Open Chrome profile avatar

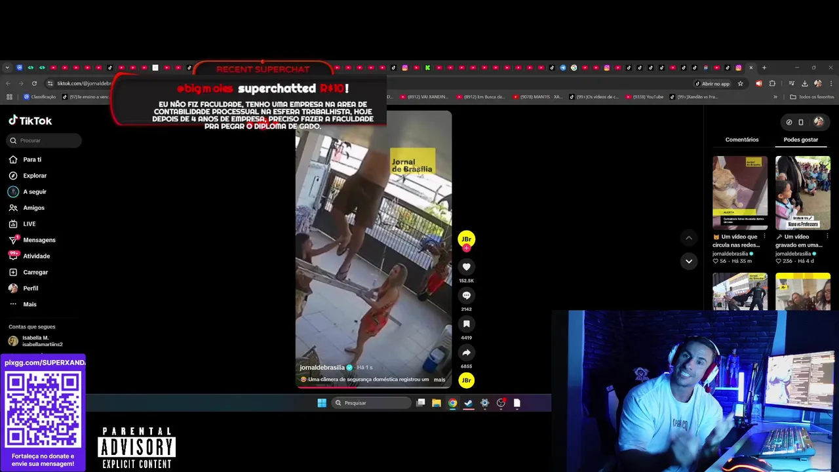click(817, 83)
